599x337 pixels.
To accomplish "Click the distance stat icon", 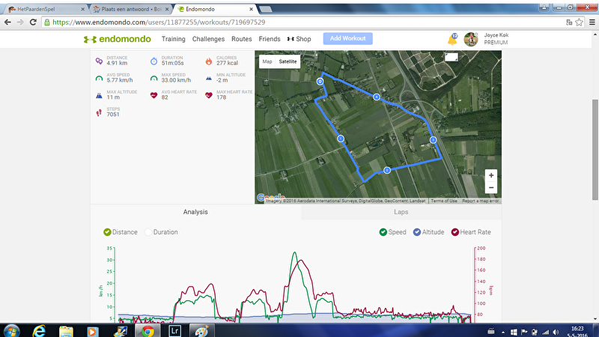I will pos(99,61).
